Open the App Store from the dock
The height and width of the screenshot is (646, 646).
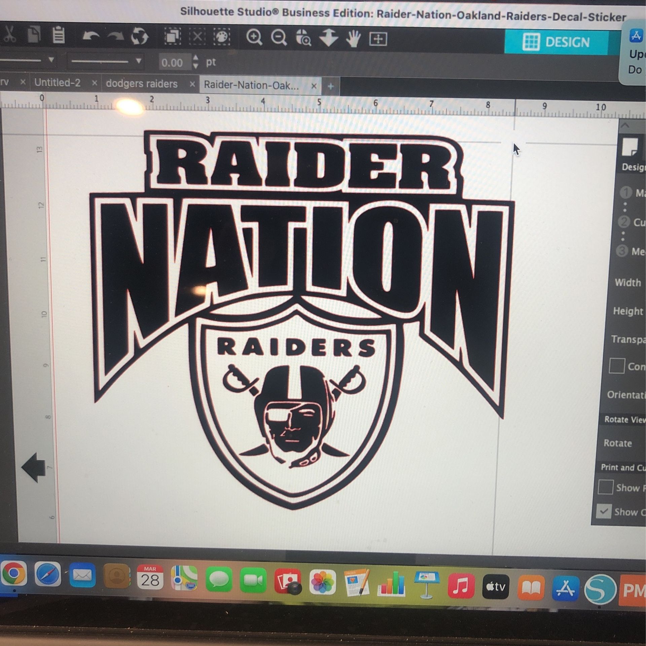coord(566,589)
